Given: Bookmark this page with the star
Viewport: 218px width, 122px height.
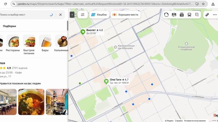Looking at the screenshot, I should [x=203, y=4].
